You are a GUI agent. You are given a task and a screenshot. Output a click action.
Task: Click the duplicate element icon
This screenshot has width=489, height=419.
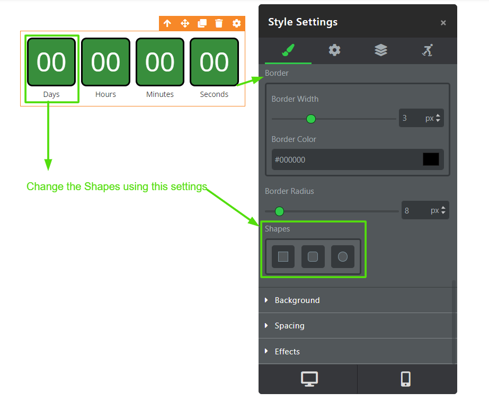coord(202,23)
